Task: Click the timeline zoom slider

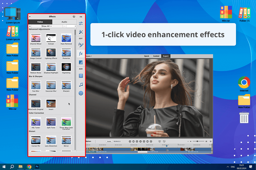Action: click(198, 141)
